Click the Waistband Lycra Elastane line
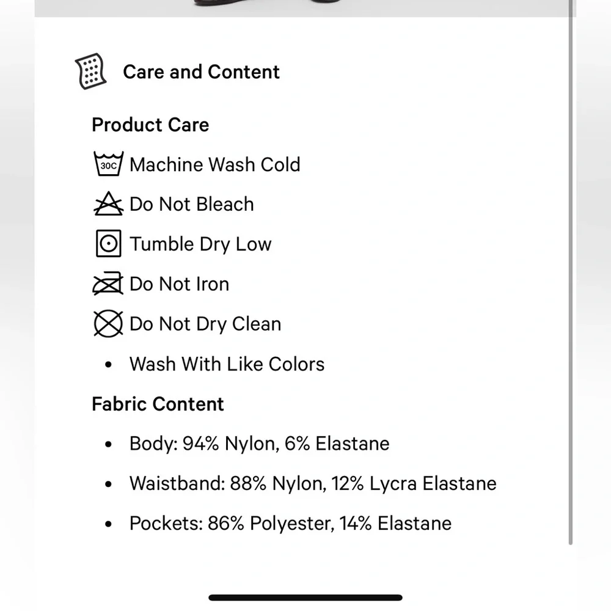The width and height of the screenshot is (611, 611). [313, 483]
